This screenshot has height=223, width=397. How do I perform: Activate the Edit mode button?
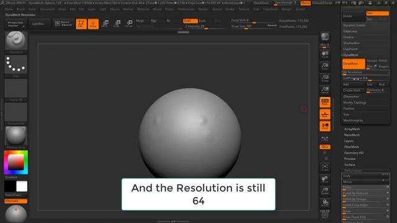(x=81, y=24)
